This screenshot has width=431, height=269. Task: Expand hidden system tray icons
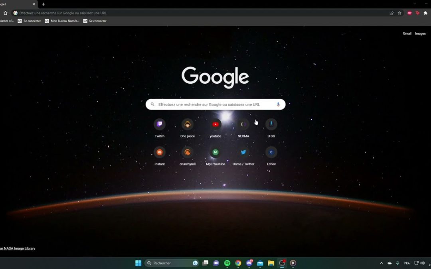click(382, 263)
